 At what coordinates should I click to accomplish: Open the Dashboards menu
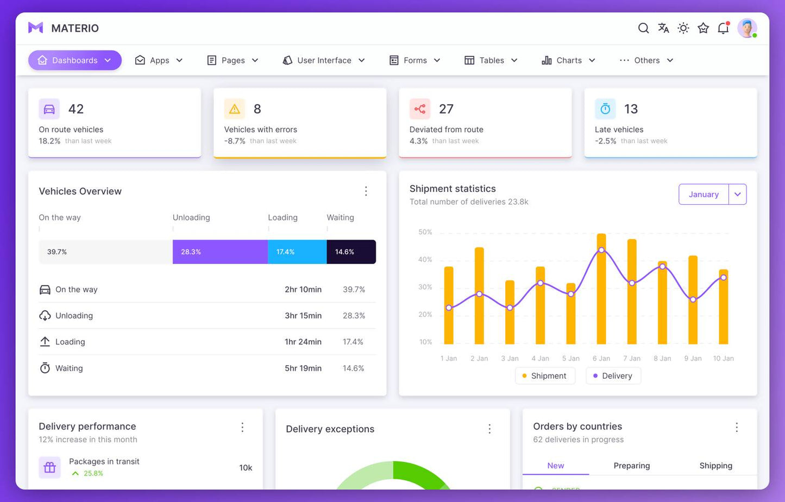point(75,60)
